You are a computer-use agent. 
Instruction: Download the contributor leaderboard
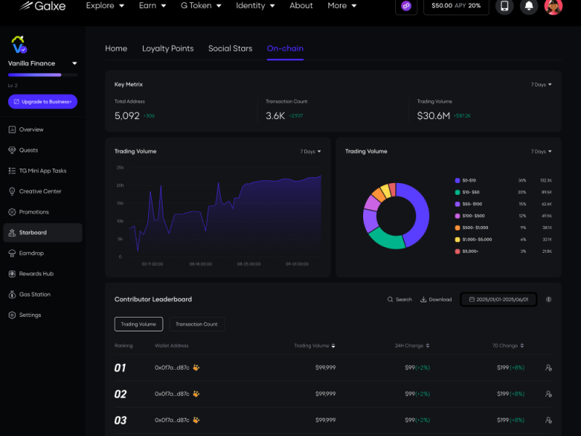pos(436,299)
